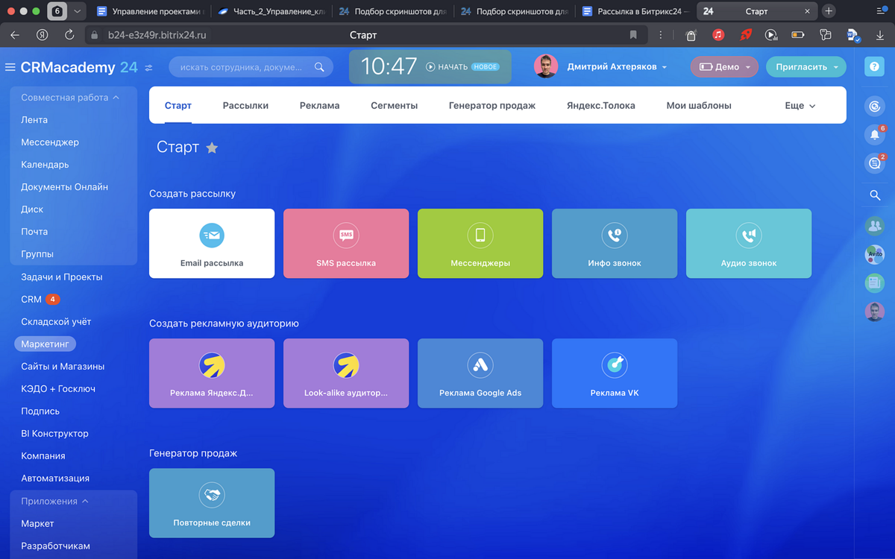Collapse the Приложения section in the sidebar
Screen dimensions: 895x559
(54, 501)
